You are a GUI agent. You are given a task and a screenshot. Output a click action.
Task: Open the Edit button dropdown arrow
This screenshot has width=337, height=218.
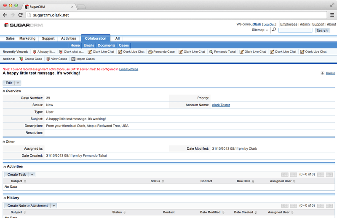(x=18, y=83)
